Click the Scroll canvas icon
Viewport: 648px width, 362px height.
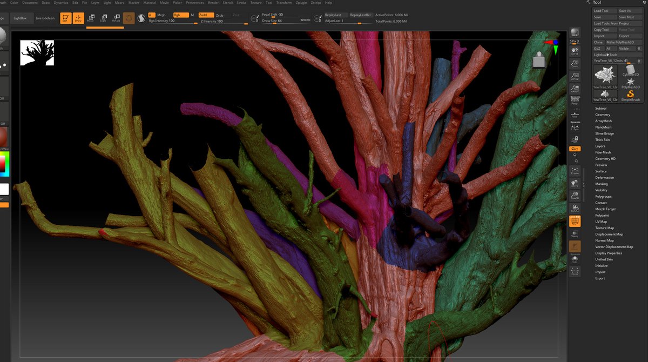coord(575,51)
